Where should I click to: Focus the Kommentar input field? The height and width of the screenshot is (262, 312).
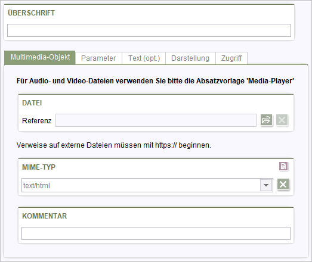point(156,233)
